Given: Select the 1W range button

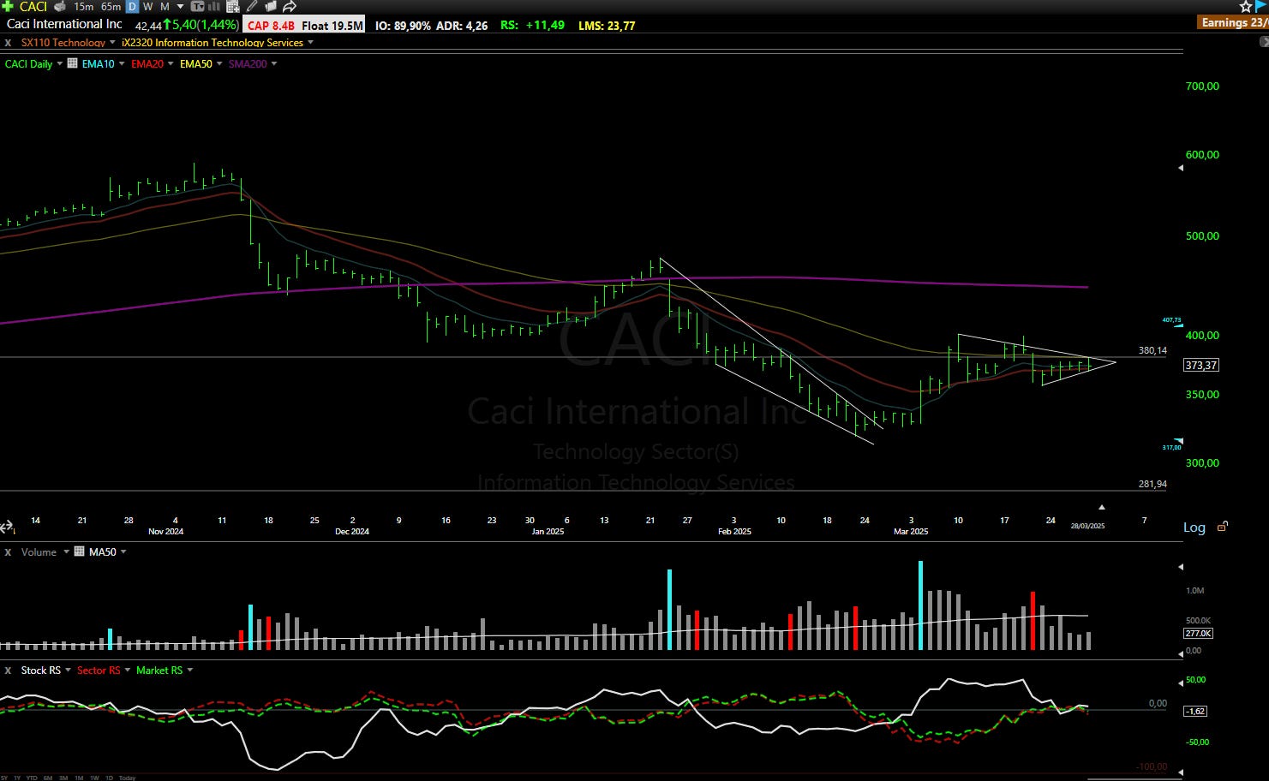Looking at the screenshot, I should coord(94,778).
